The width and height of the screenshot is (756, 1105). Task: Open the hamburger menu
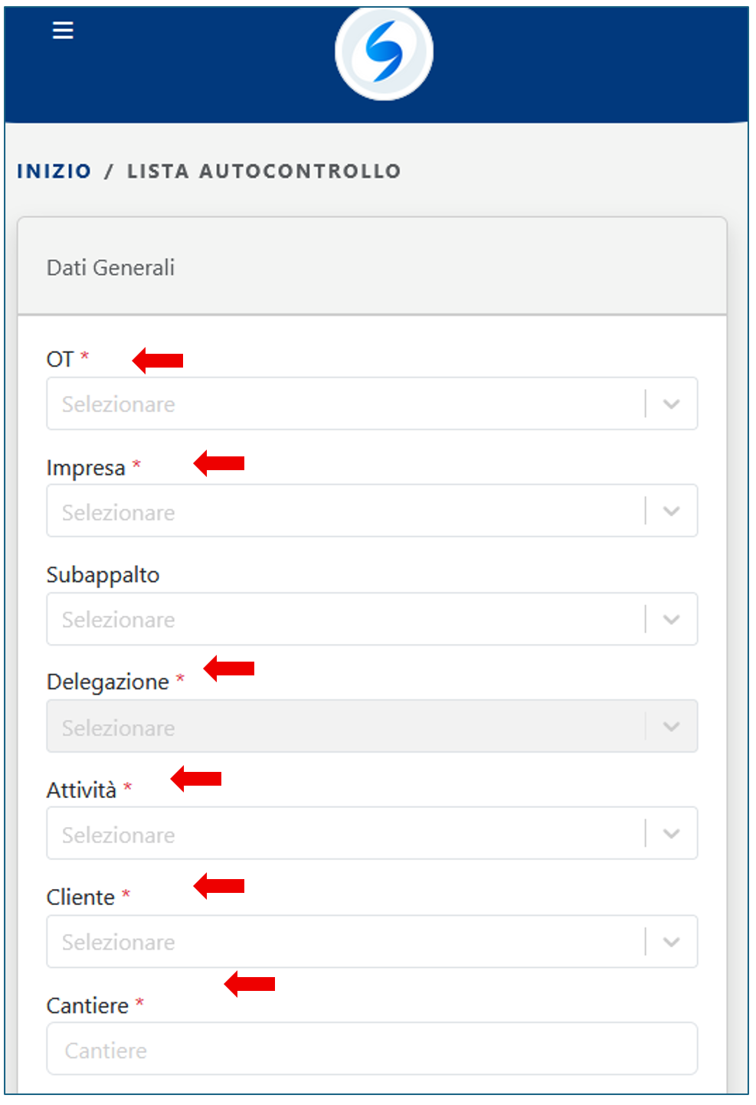point(63,31)
